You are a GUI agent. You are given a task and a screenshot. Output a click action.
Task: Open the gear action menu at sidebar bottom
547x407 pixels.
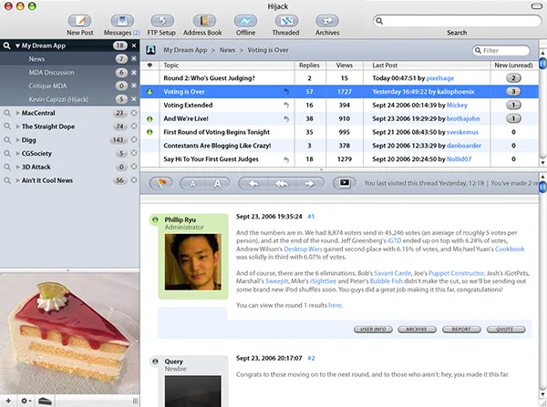(26, 401)
